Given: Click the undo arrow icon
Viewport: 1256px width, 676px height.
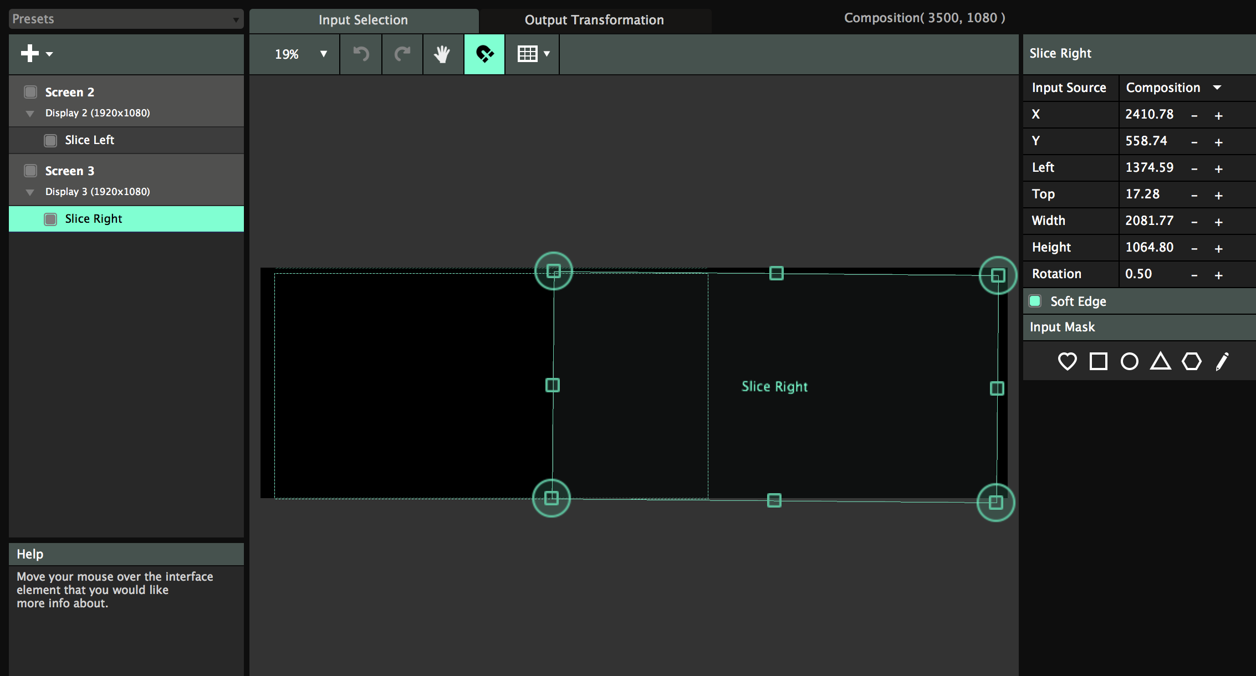Looking at the screenshot, I should pos(361,54).
